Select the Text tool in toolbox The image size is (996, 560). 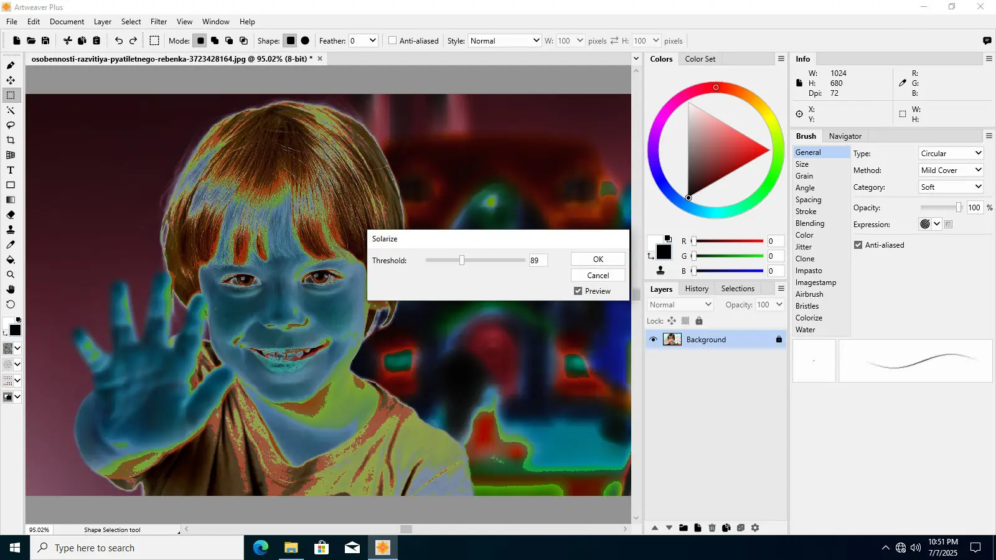pos(11,170)
